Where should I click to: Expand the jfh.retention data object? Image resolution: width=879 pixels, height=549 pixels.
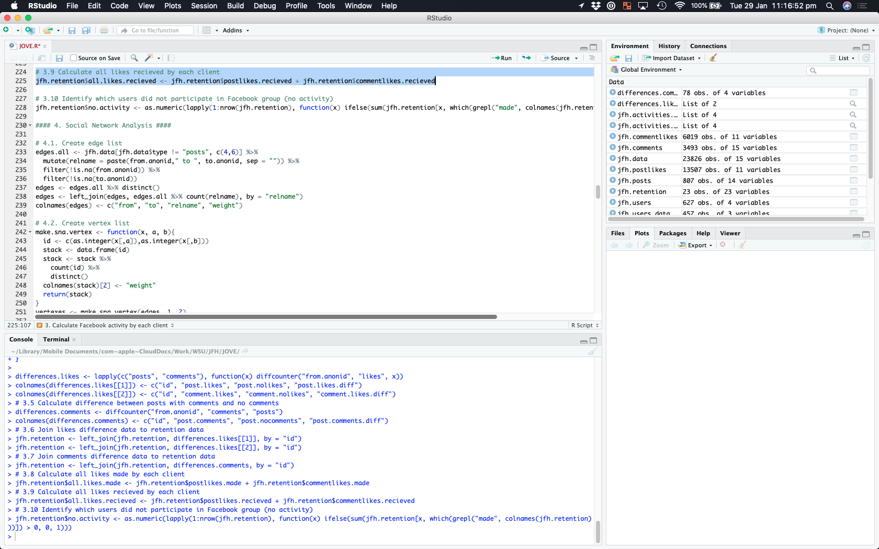[x=613, y=192]
